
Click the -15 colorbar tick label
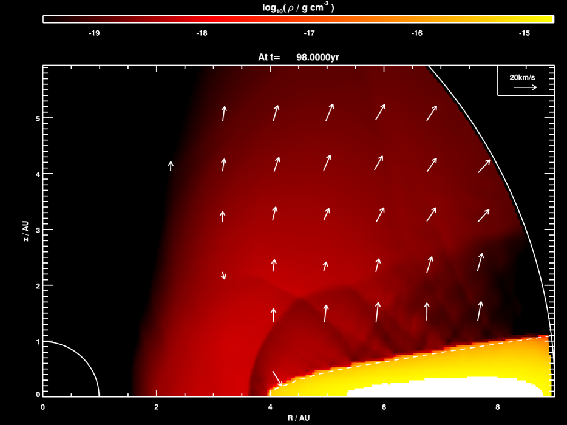525,33
